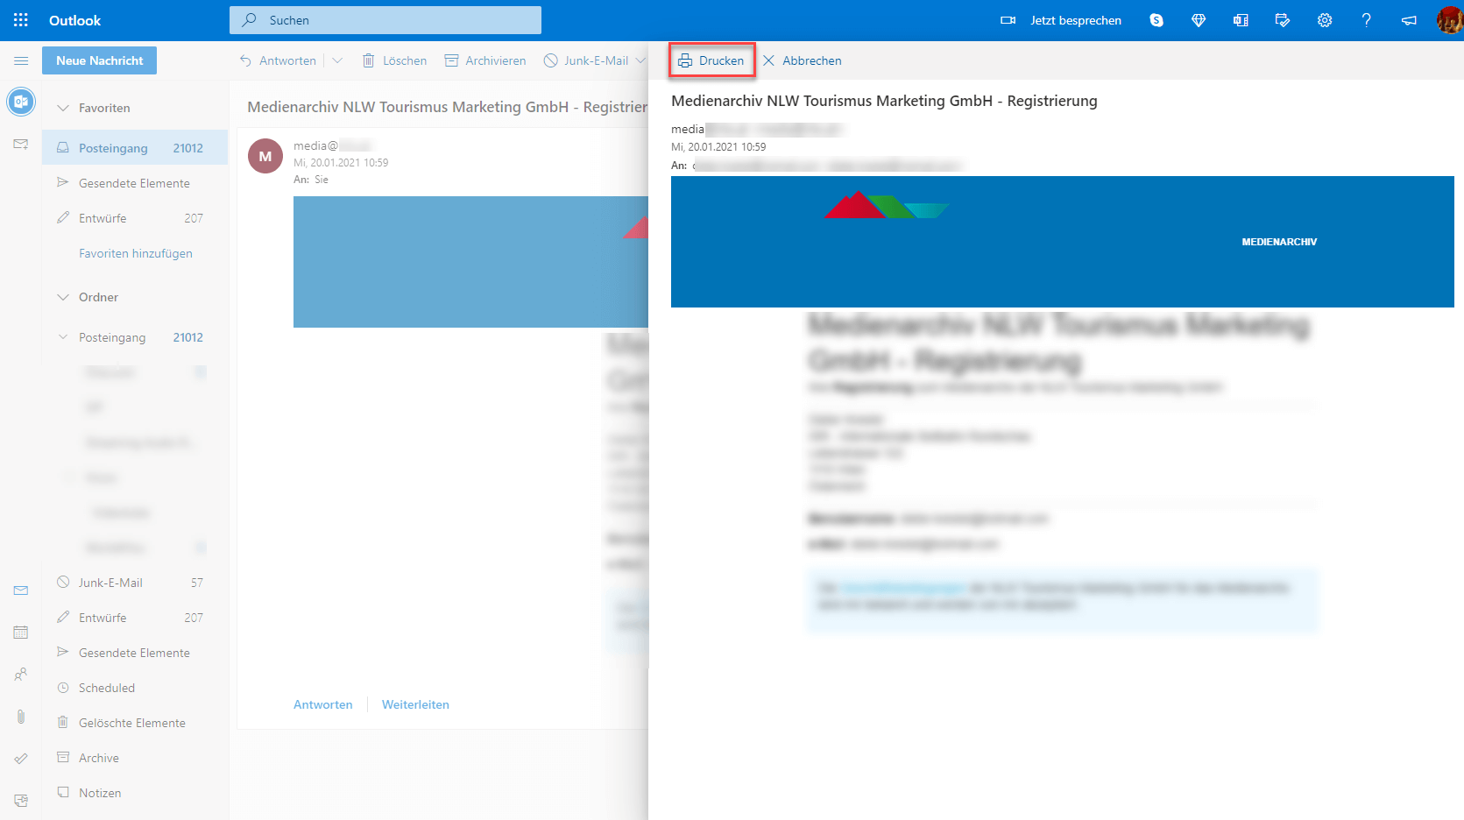Image resolution: width=1464 pixels, height=820 pixels.
Task: Open the Skype icon in header
Action: tap(1156, 20)
